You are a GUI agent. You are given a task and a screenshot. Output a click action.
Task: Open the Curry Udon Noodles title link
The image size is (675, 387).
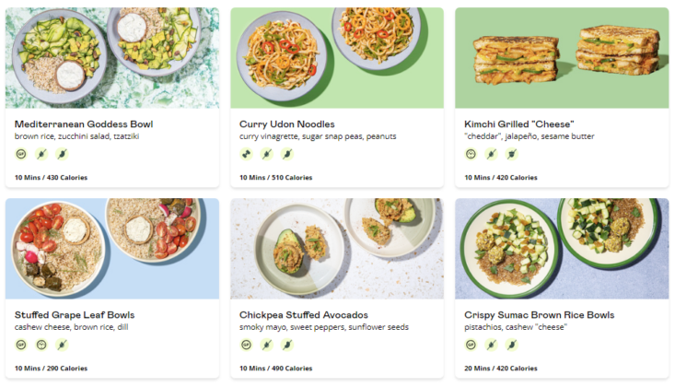click(x=286, y=124)
